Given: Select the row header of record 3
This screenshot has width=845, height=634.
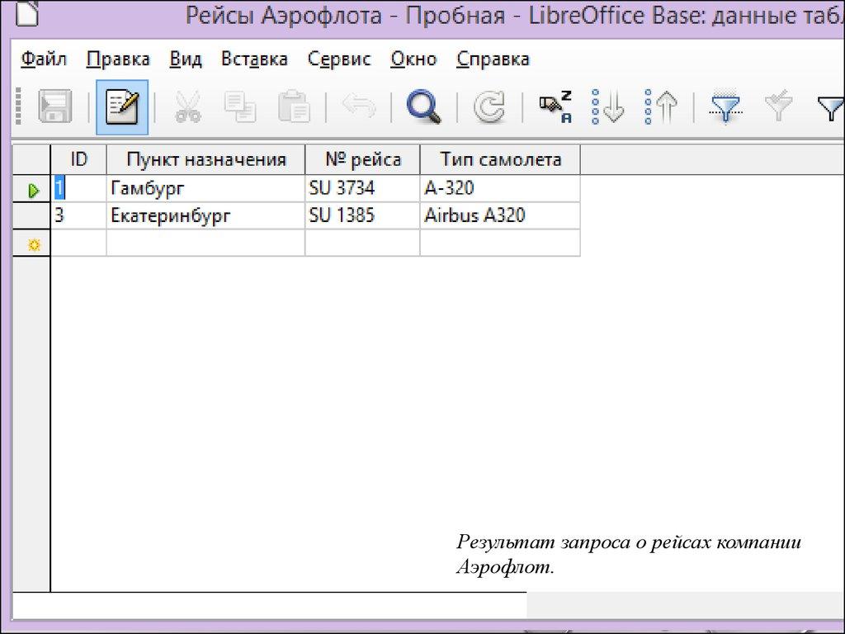Looking at the screenshot, I should [31, 216].
